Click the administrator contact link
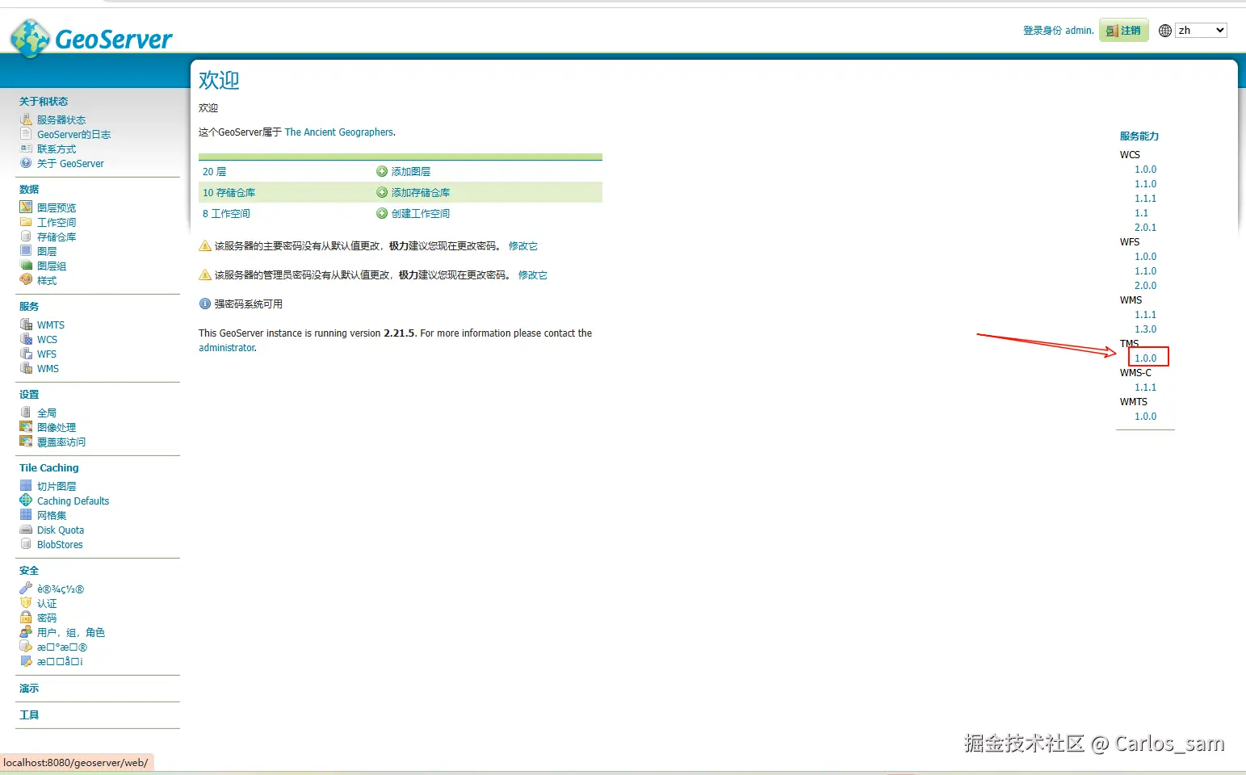The height and width of the screenshot is (775, 1246). tap(227, 348)
